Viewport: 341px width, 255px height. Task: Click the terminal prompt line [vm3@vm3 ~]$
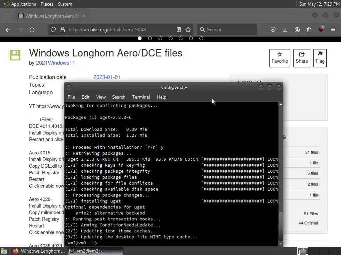tap(81, 243)
